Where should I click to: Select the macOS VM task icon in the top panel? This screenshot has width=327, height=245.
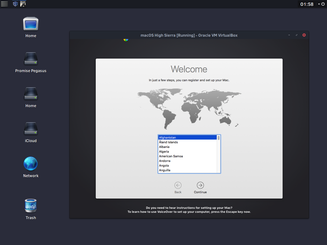[23, 4]
